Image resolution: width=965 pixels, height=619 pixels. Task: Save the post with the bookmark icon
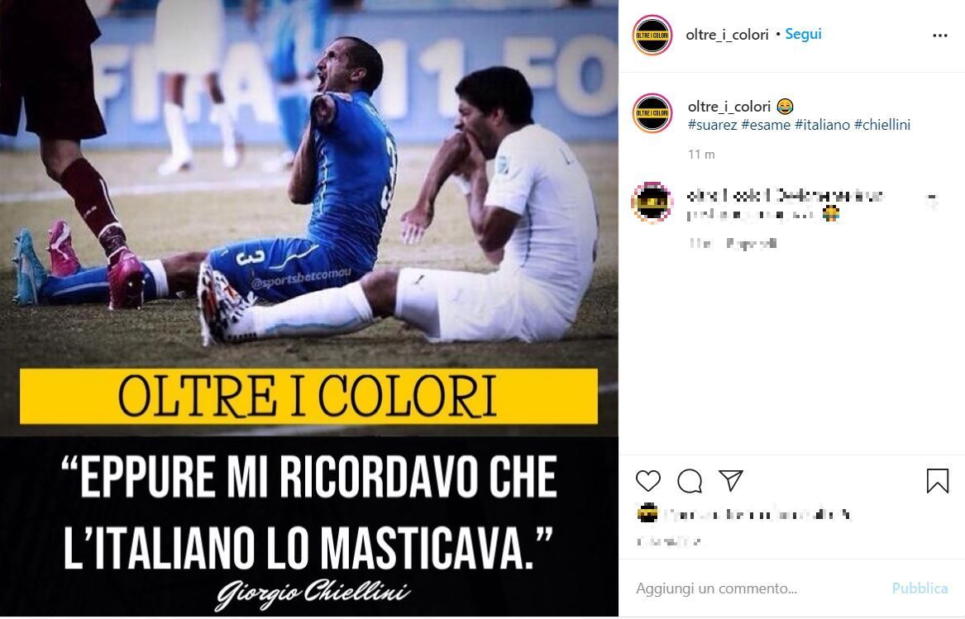point(938,480)
